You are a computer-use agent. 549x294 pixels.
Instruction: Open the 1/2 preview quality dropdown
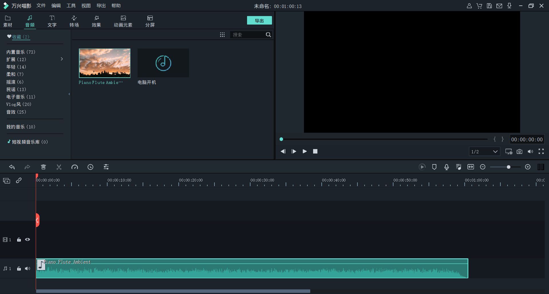point(484,152)
